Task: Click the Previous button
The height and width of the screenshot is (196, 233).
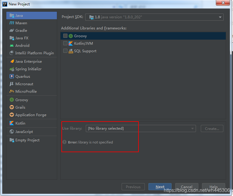Action: (x=133, y=187)
